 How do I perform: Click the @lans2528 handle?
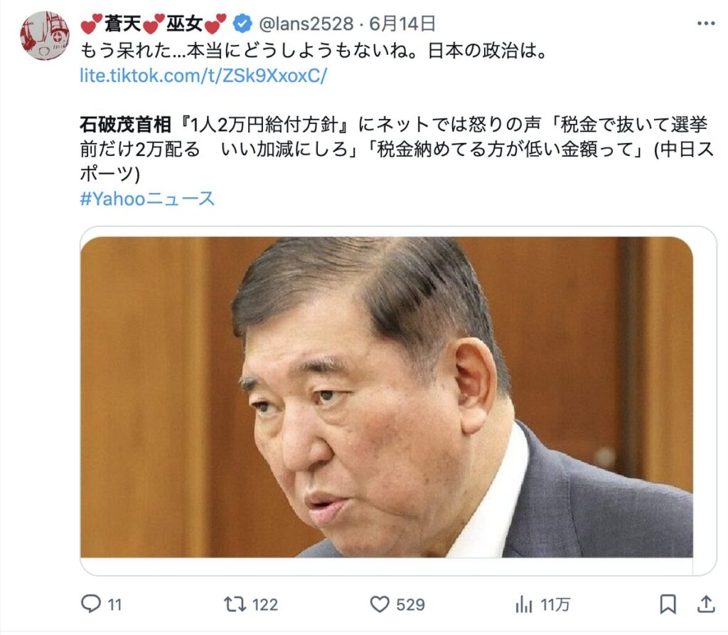(306, 23)
